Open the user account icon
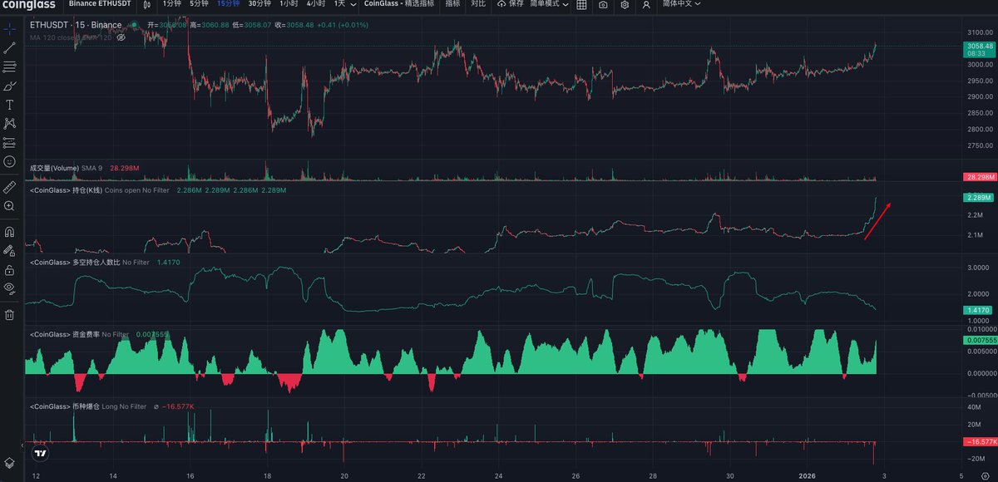The image size is (998, 482). (x=646, y=4)
